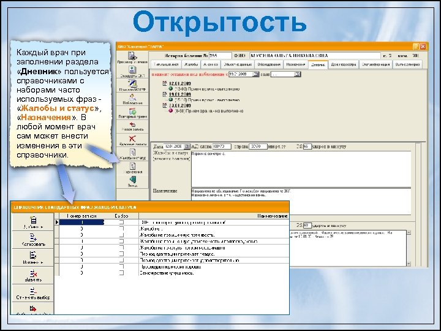The width and height of the screenshot is (441, 331).
Task: Tick checkbox for 'Самочувствие улучшилось' row
Action: [x=121, y=273]
